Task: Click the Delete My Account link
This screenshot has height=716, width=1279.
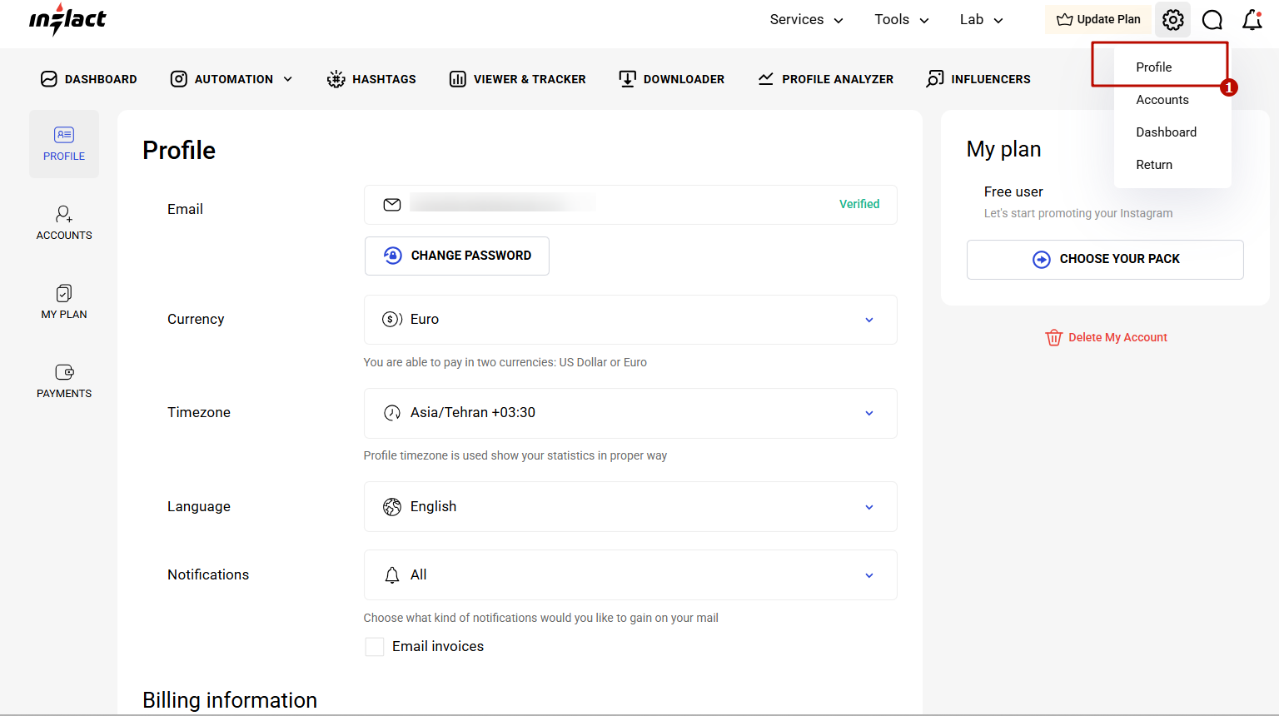Action: tap(1107, 337)
